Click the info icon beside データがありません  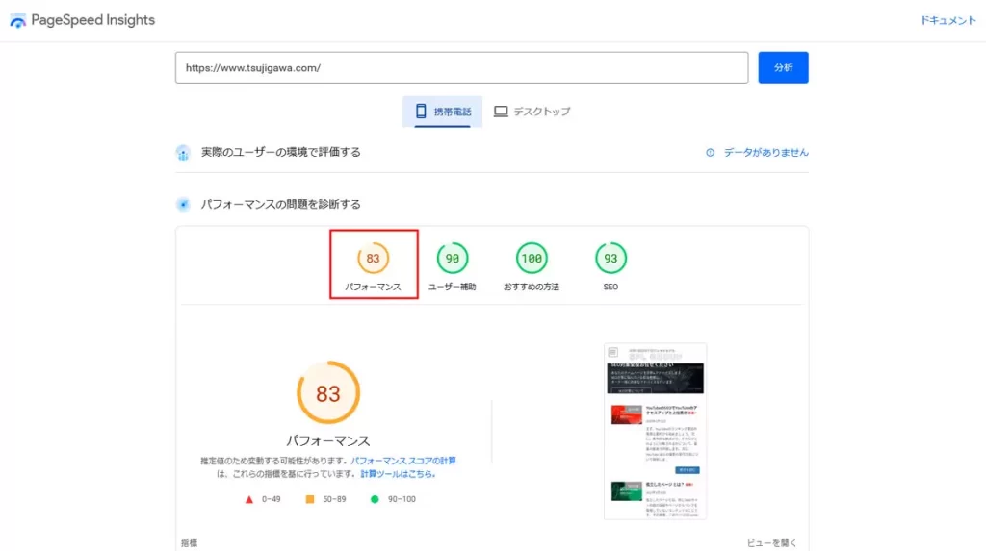[710, 153]
